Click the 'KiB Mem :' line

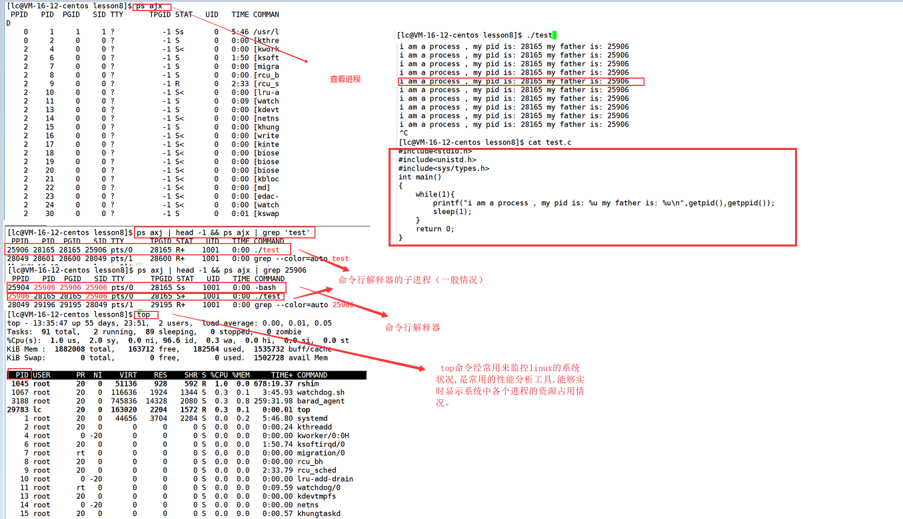(x=169, y=349)
